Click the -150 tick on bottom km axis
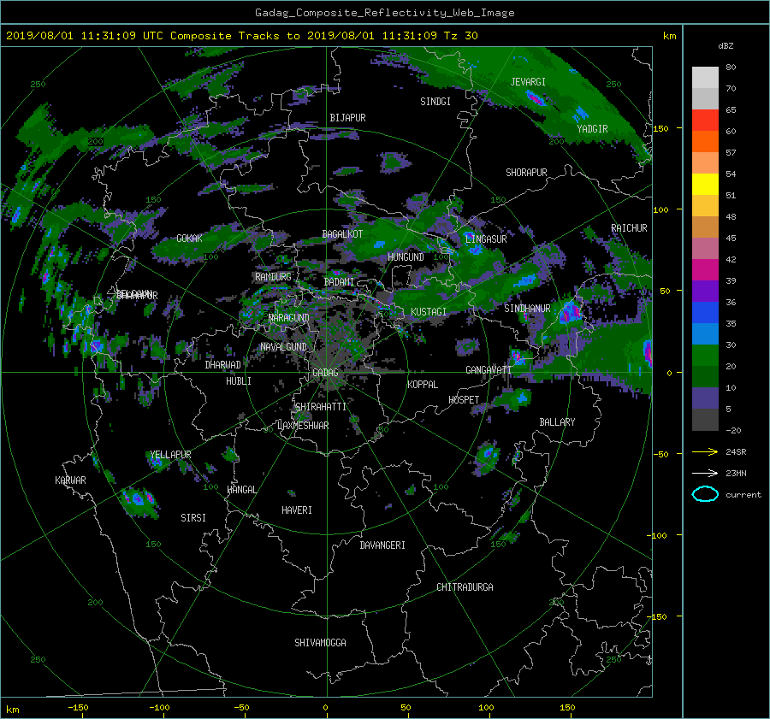Image resolution: width=770 pixels, height=719 pixels. [78, 708]
